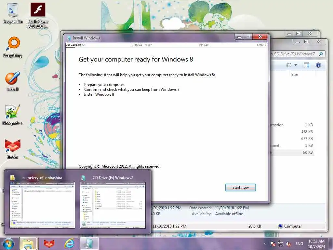Click the COMPATIBILITY step label in installer

pyautogui.click(x=142, y=45)
